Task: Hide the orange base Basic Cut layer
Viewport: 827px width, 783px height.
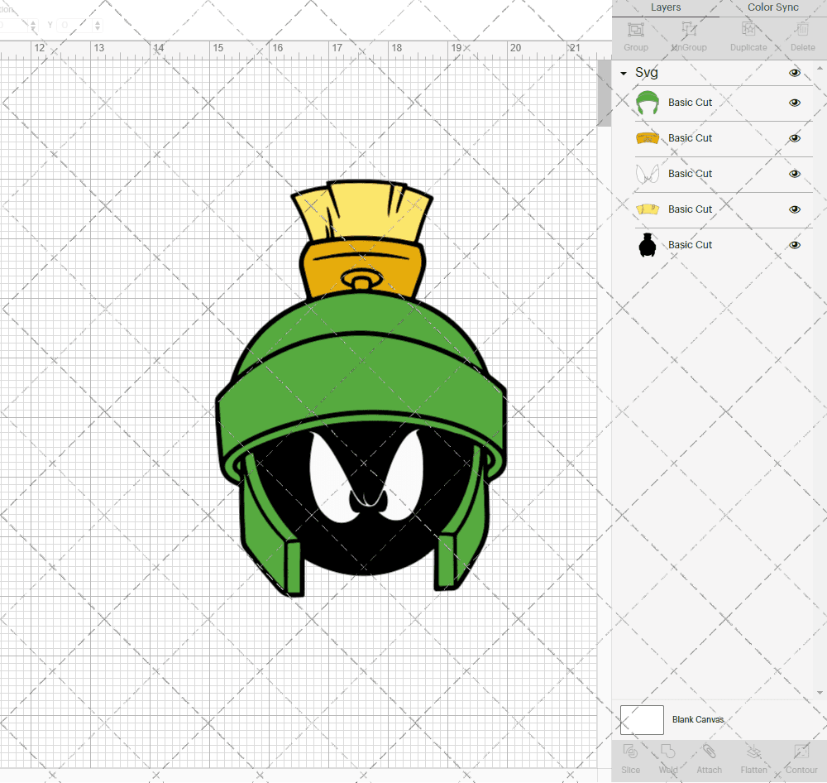Action: [x=794, y=138]
